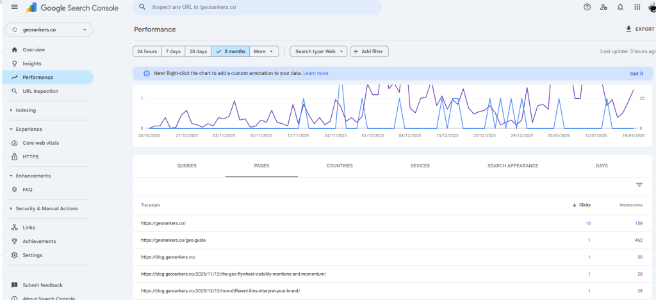Click the Overview home icon

click(15, 50)
